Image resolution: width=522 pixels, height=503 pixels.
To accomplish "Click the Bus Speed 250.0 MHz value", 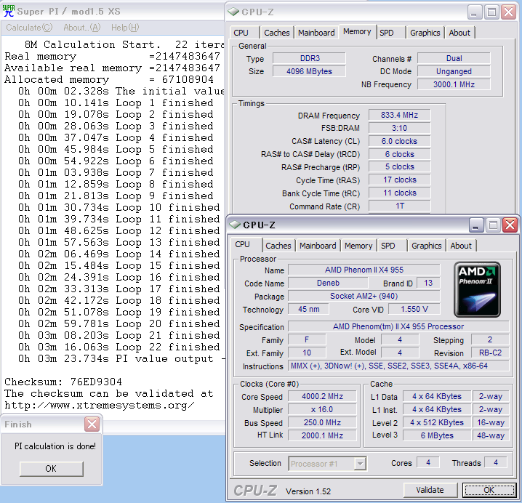I will 322,422.
